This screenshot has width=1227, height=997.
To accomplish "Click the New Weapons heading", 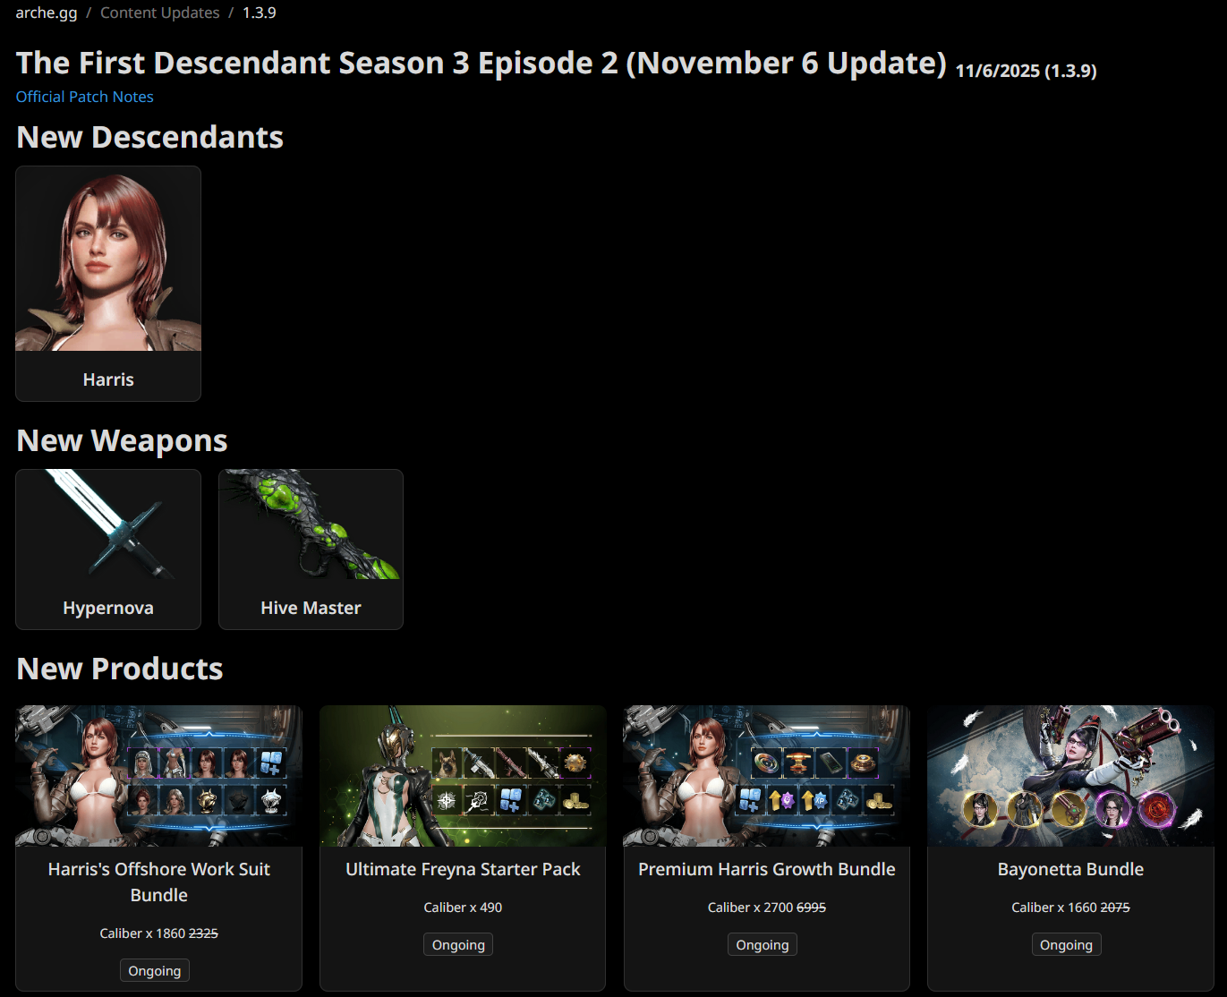I will point(123,440).
